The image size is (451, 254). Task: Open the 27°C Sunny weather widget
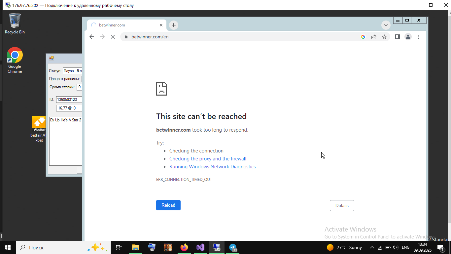344,247
